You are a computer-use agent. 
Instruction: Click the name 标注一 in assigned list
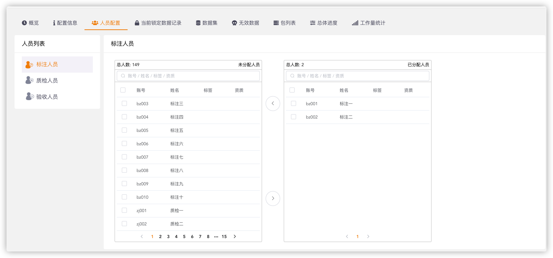tap(346, 104)
